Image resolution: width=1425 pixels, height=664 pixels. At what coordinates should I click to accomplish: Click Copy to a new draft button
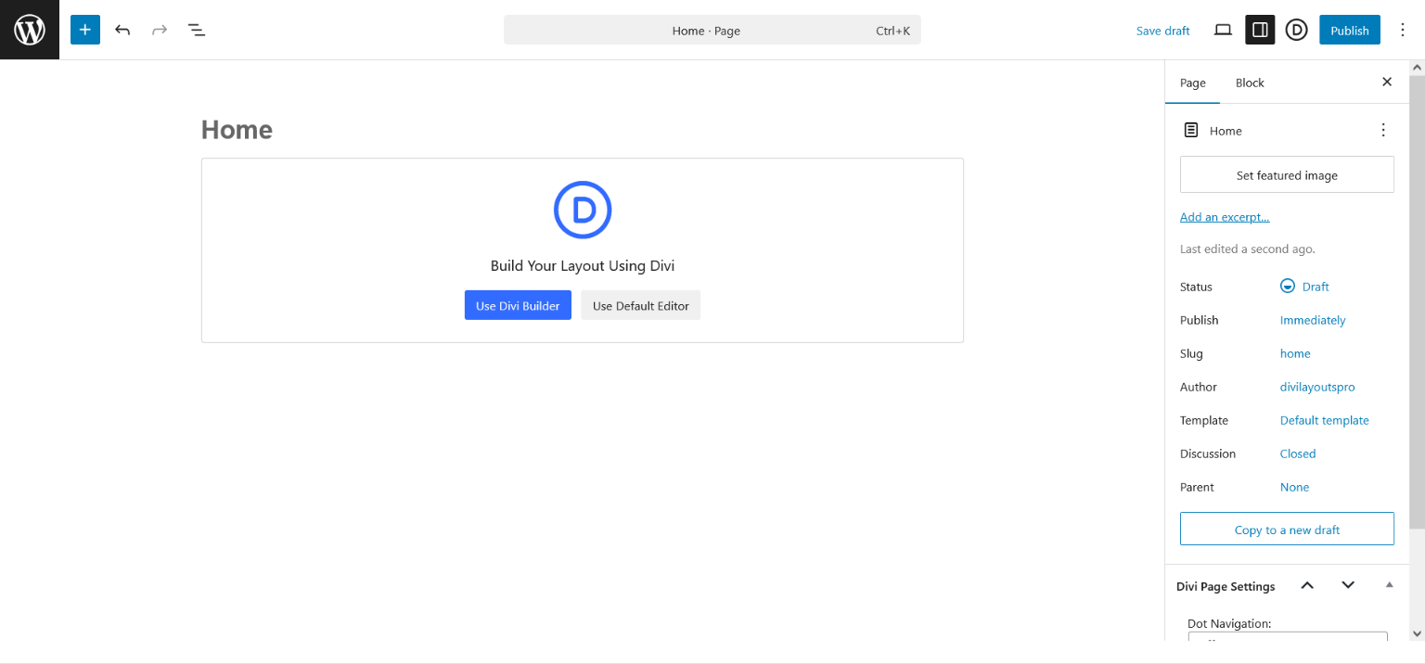pos(1287,529)
